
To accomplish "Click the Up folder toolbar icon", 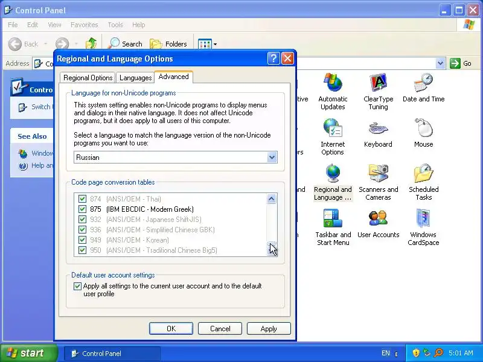I will [91, 43].
